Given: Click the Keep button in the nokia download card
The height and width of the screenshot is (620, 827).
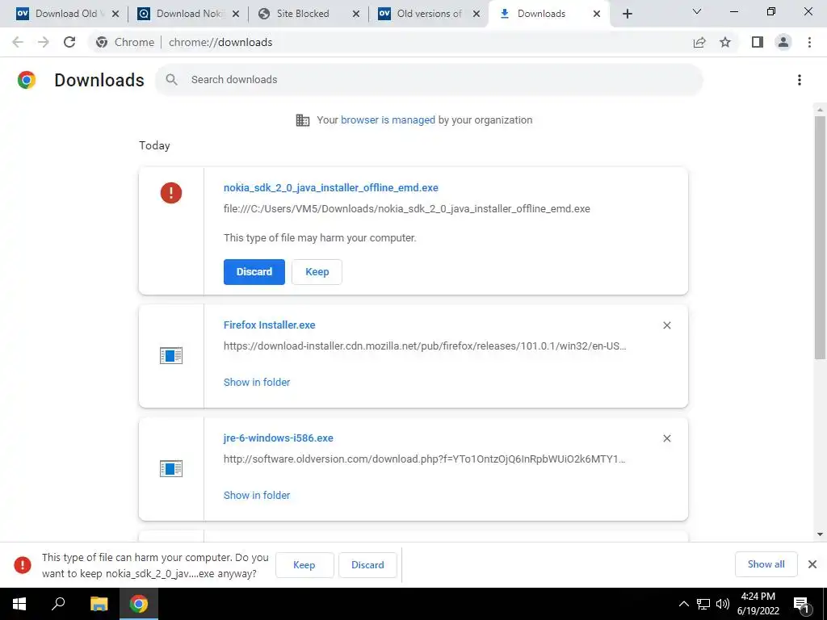Looking at the screenshot, I should (x=317, y=272).
